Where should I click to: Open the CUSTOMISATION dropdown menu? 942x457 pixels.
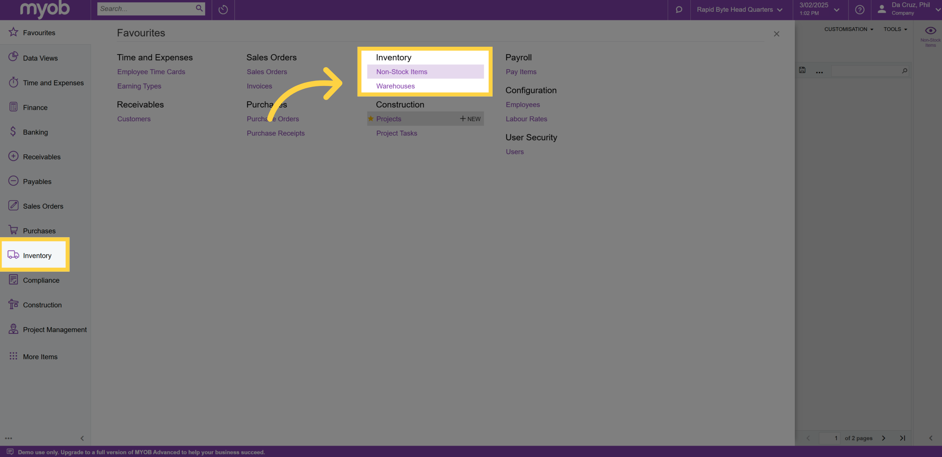(849, 29)
